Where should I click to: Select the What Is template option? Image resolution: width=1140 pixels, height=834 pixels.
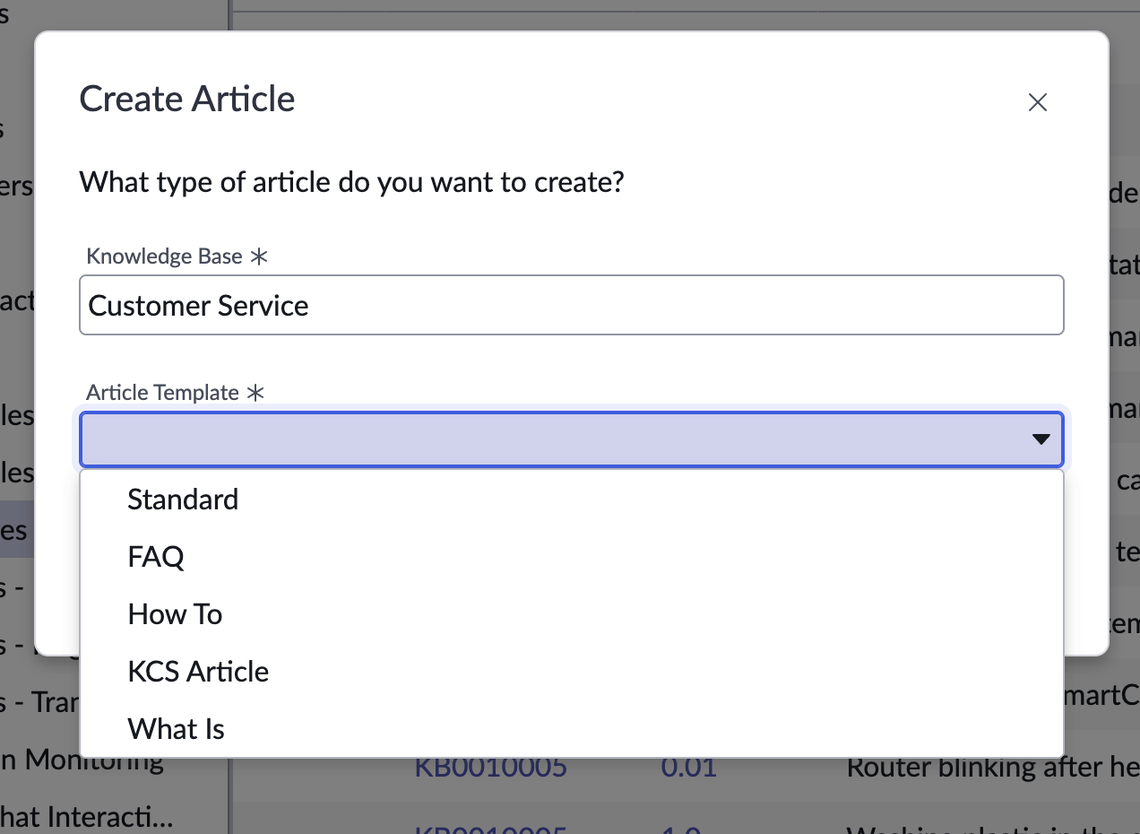coord(176,728)
